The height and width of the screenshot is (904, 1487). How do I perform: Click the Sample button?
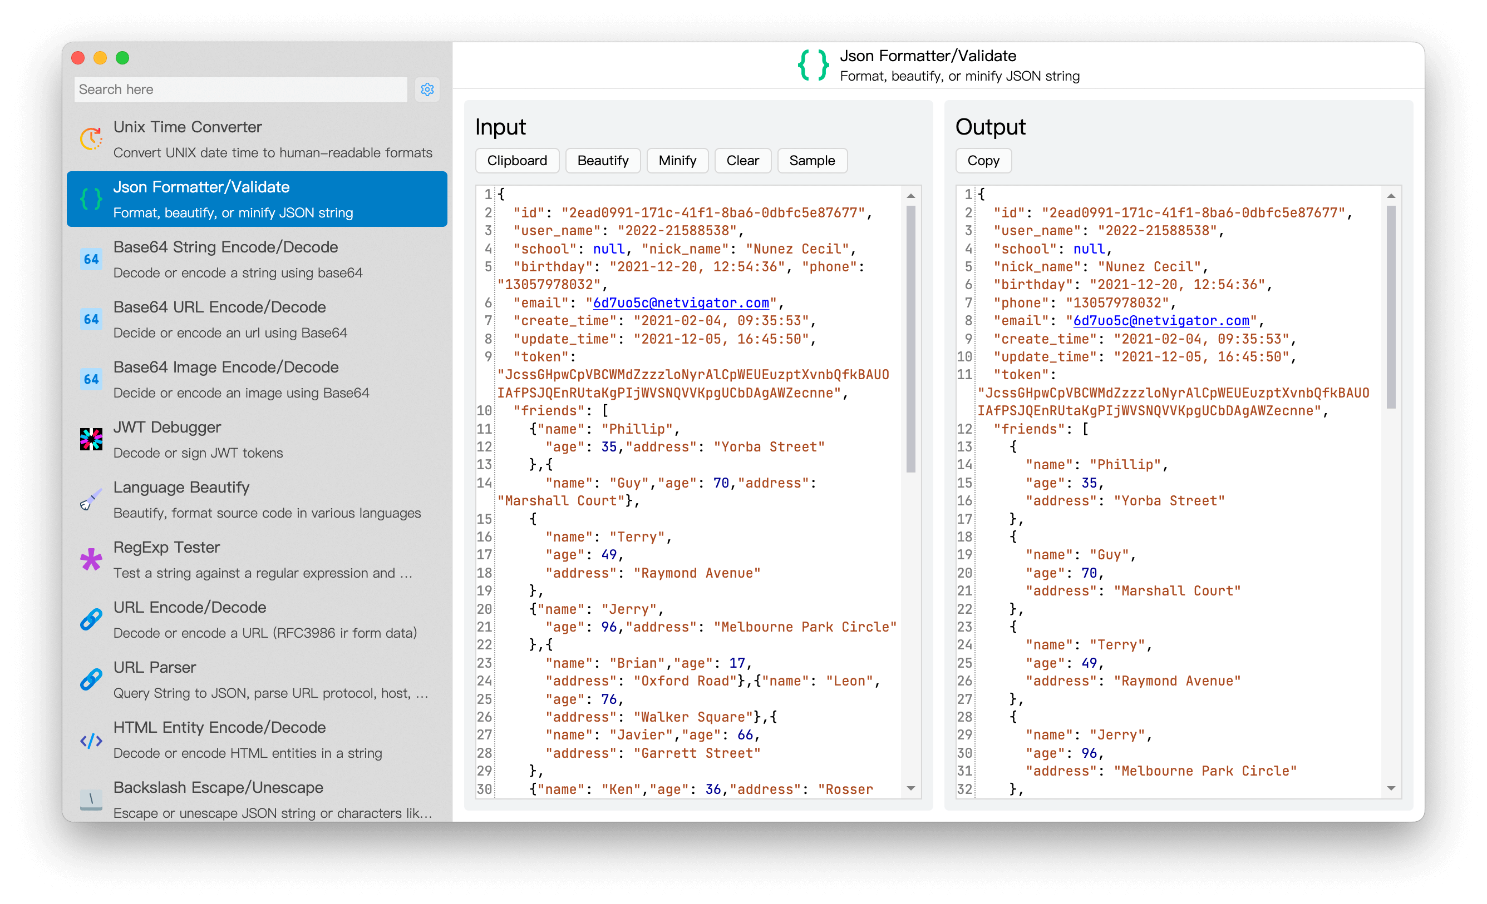810,160
